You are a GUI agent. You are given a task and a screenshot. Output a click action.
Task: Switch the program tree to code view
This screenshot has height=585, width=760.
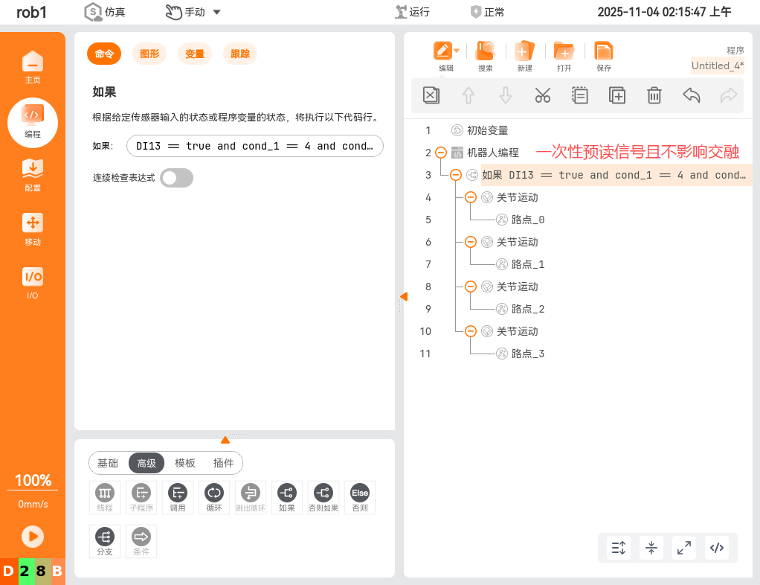tap(717, 548)
